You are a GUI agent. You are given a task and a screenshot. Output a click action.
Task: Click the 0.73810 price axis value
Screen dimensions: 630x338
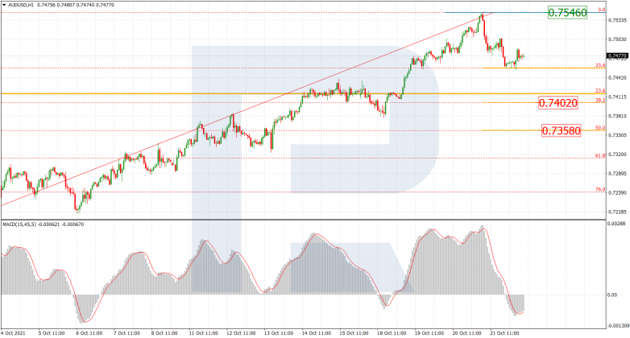618,116
